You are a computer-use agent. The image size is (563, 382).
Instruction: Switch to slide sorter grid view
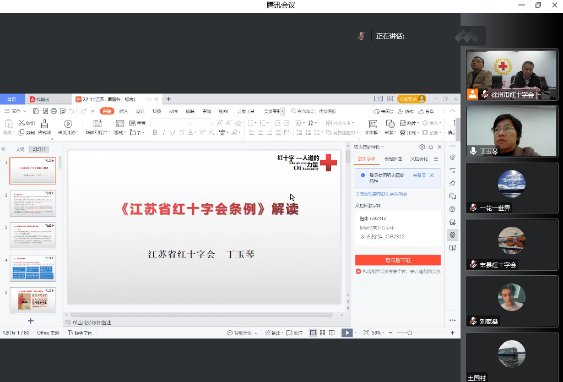[x=322, y=332]
